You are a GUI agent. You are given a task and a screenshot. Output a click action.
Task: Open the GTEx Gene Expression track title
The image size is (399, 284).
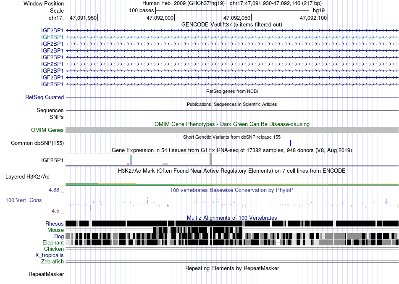(x=232, y=150)
